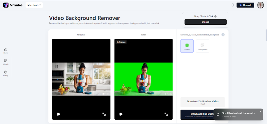Play the After preview video
267x124 pixels.
[x=121, y=114]
